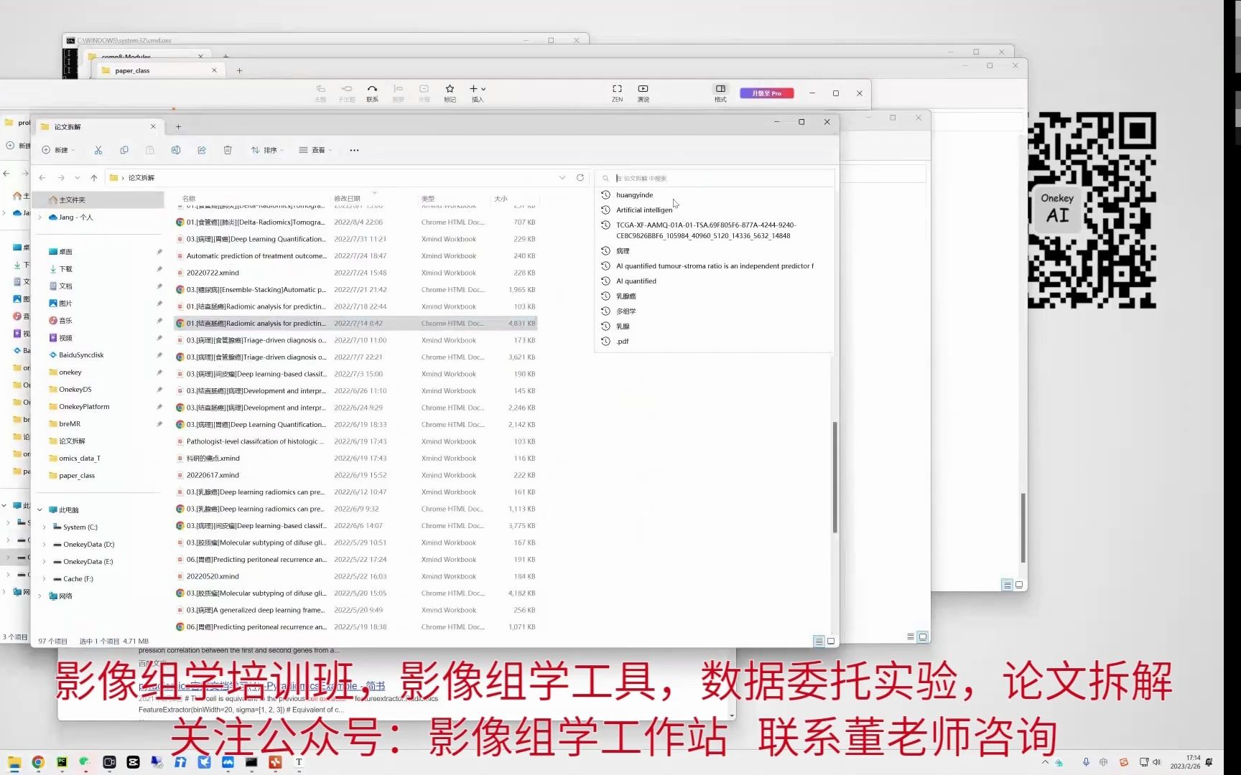Click the volume icon in system tray
The width and height of the screenshot is (1241, 775).
click(x=1156, y=762)
